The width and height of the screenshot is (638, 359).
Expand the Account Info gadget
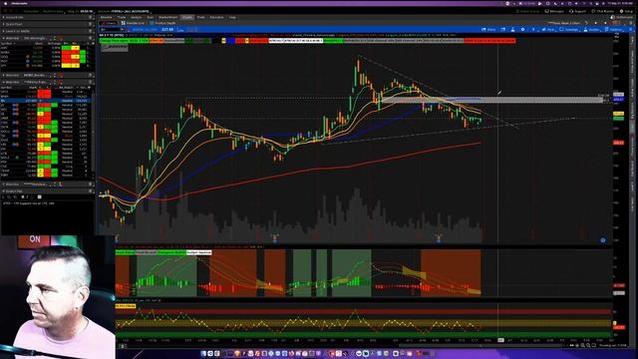click(x=4, y=18)
